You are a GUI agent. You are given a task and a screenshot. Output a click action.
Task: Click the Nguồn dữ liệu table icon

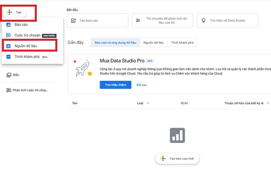(8, 46)
